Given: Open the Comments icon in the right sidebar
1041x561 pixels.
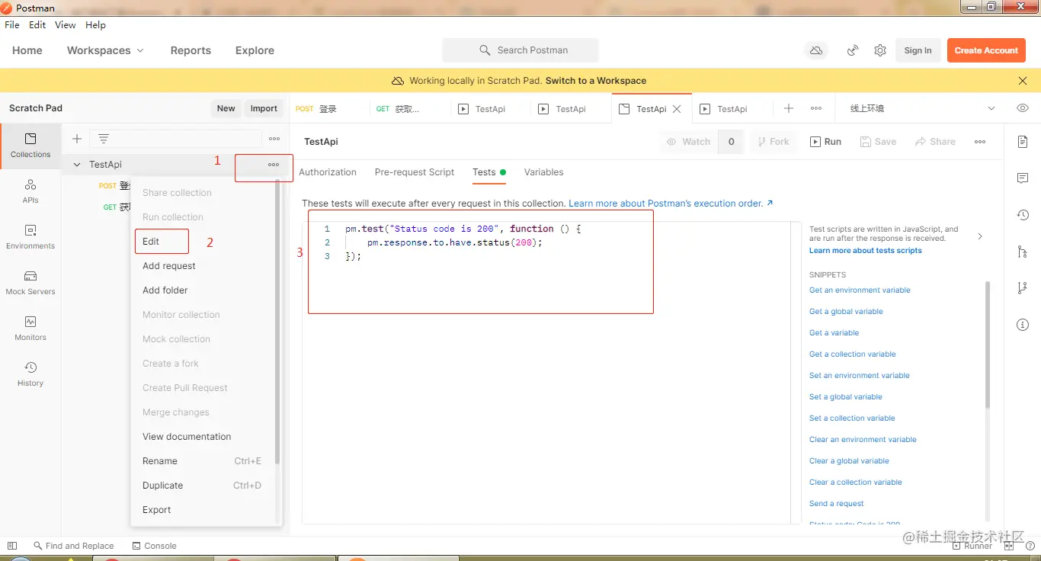Looking at the screenshot, I should [x=1023, y=178].
